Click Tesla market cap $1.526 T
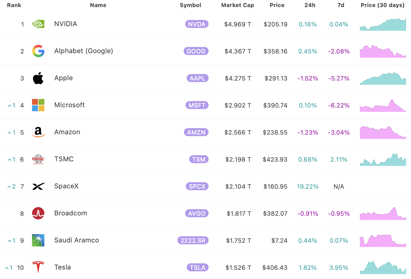The height and width of the screenshot is (279, 411). click(238, 268)
